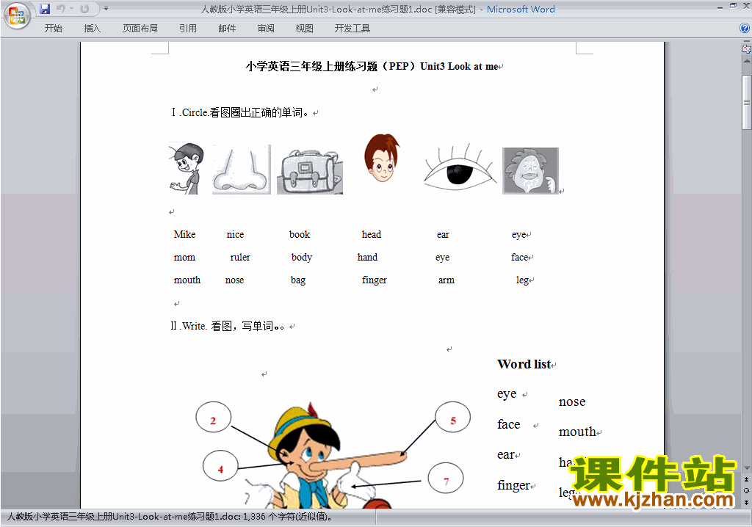Click the word 'body'
This screenshot has height=527, width=752.
302,258
